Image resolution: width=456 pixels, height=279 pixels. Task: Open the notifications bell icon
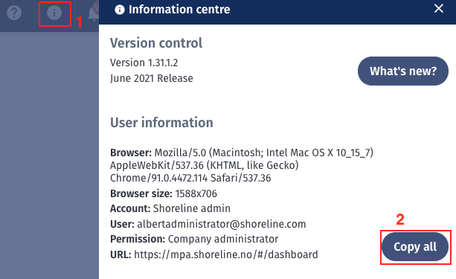[x=93, y=13]
